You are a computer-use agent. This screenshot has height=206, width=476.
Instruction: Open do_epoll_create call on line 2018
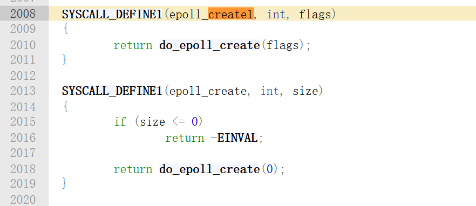tap(209, 169)
